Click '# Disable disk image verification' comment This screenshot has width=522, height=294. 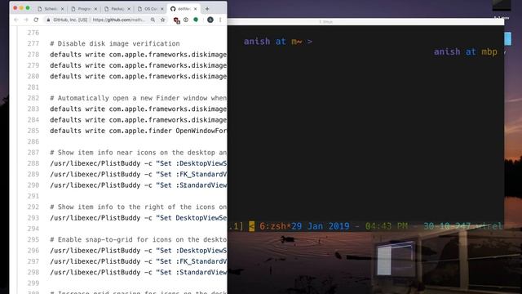click(x=115, y=43)
